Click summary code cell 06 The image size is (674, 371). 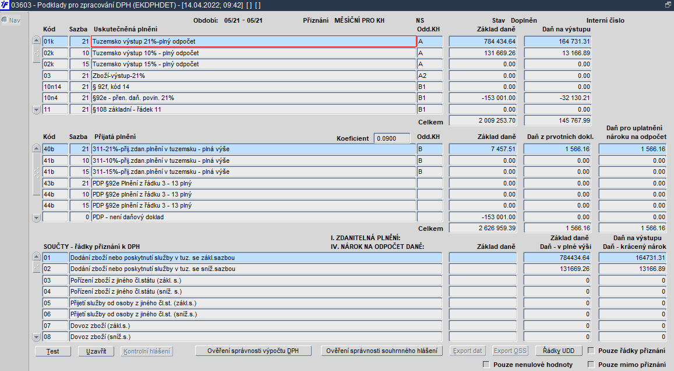(x=55, y=315)
